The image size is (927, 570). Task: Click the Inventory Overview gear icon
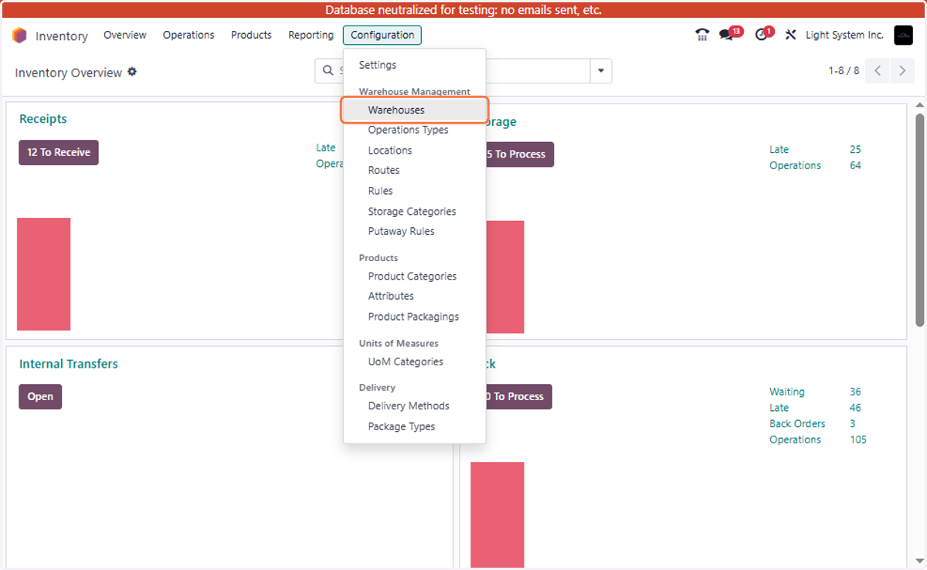(132, 72)
